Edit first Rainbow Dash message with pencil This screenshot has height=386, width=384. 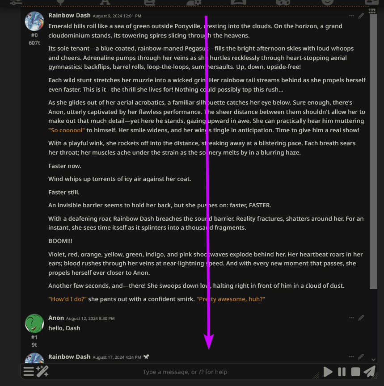[x=361, y=16]
